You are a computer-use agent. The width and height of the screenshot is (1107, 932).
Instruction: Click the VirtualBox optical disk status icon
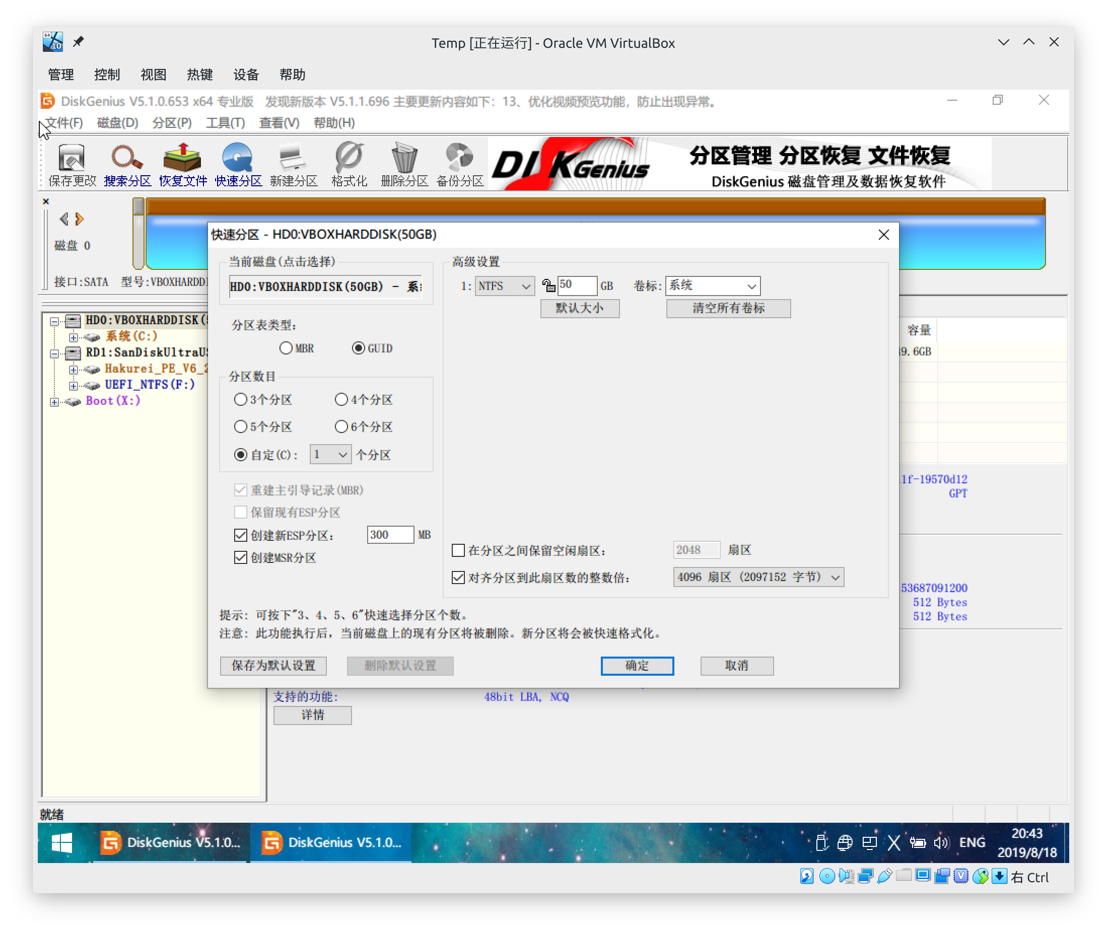pos(826,877)
